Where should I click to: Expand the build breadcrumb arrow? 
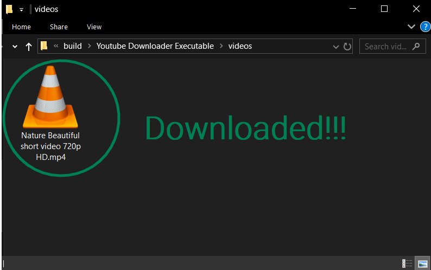[x=89, y=46]
